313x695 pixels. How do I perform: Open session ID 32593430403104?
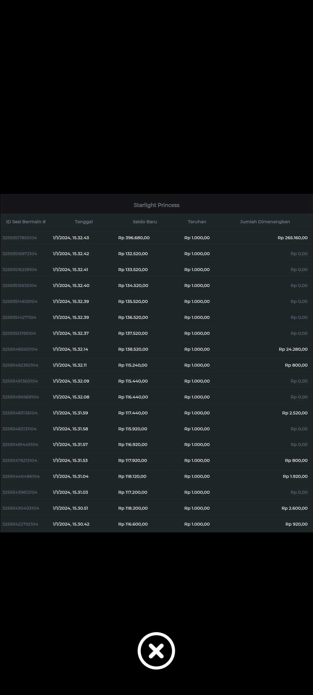21,508
